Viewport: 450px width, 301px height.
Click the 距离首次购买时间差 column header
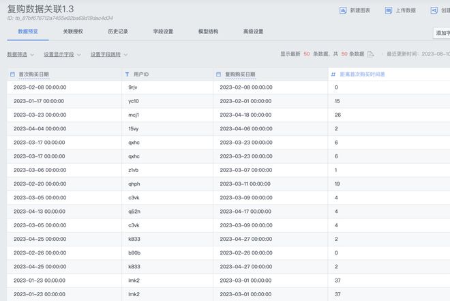coord(363,74)
